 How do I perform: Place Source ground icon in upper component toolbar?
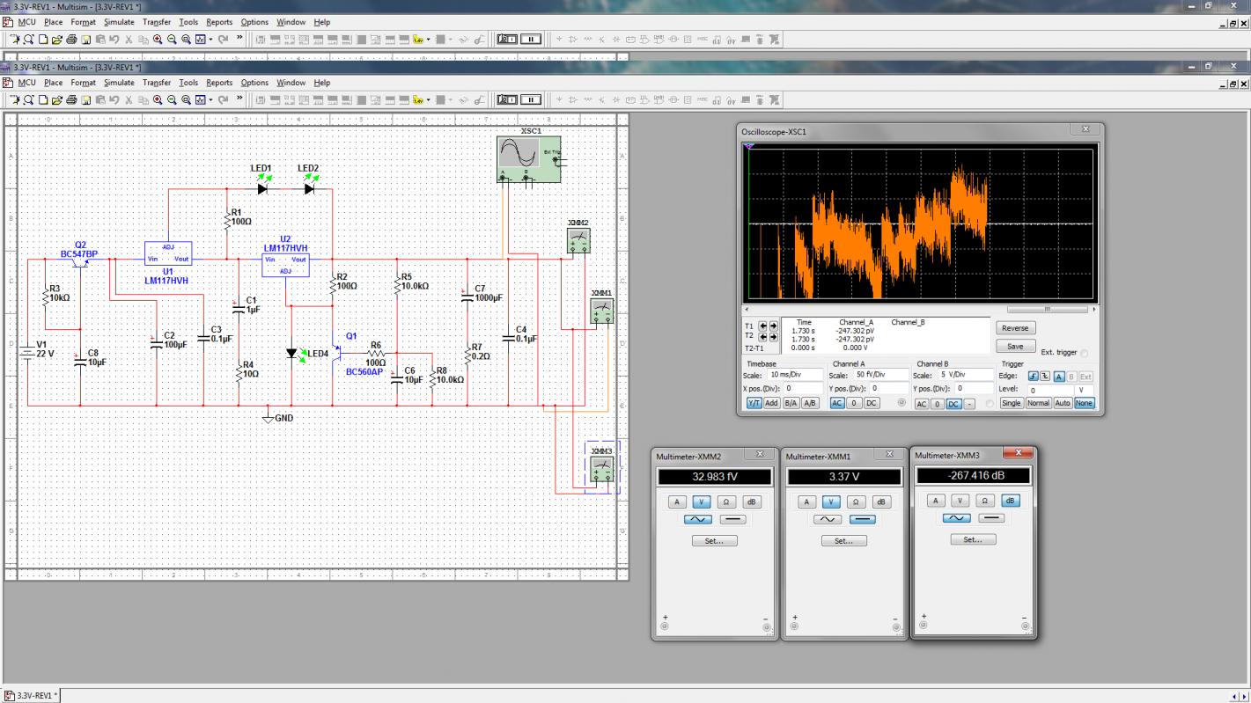pos(559,39)
